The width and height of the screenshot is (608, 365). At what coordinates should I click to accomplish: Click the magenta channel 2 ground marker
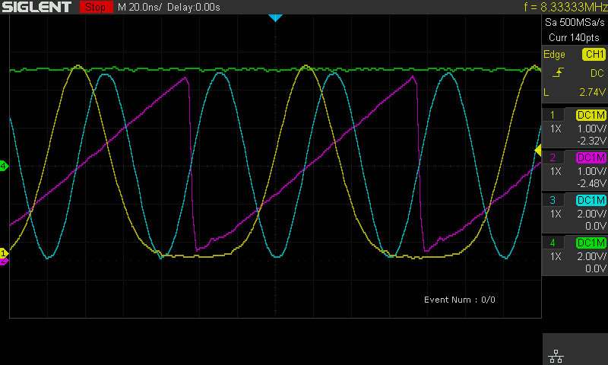[x=4, y=262]
